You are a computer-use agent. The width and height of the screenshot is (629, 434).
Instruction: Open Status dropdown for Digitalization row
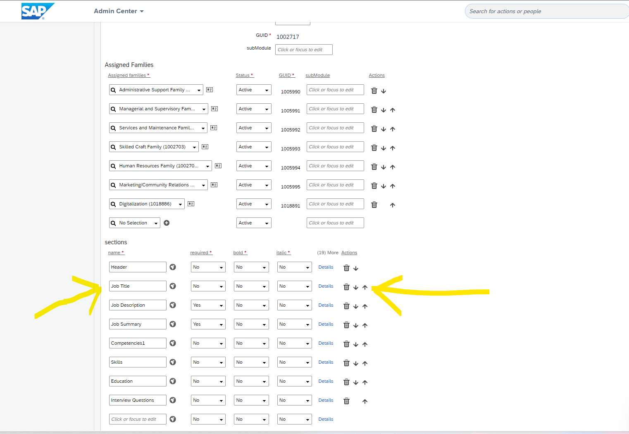tap(254, 204)
